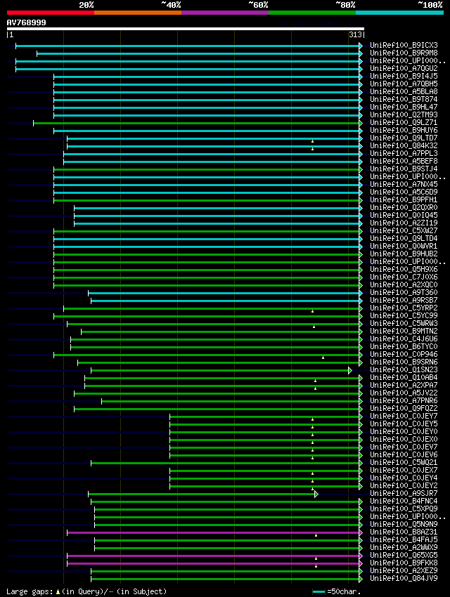This screenshot has width=450, height=597.
Task: Select the green alignment bar for Q9LZ71
Action: (196, 123)
